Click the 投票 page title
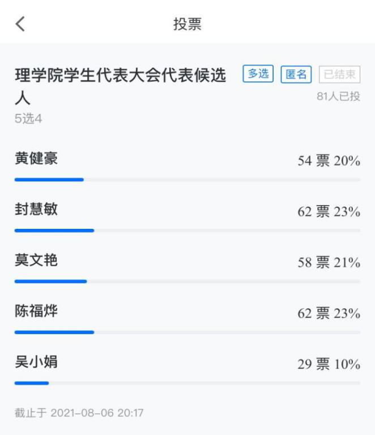 click(187, 24)
